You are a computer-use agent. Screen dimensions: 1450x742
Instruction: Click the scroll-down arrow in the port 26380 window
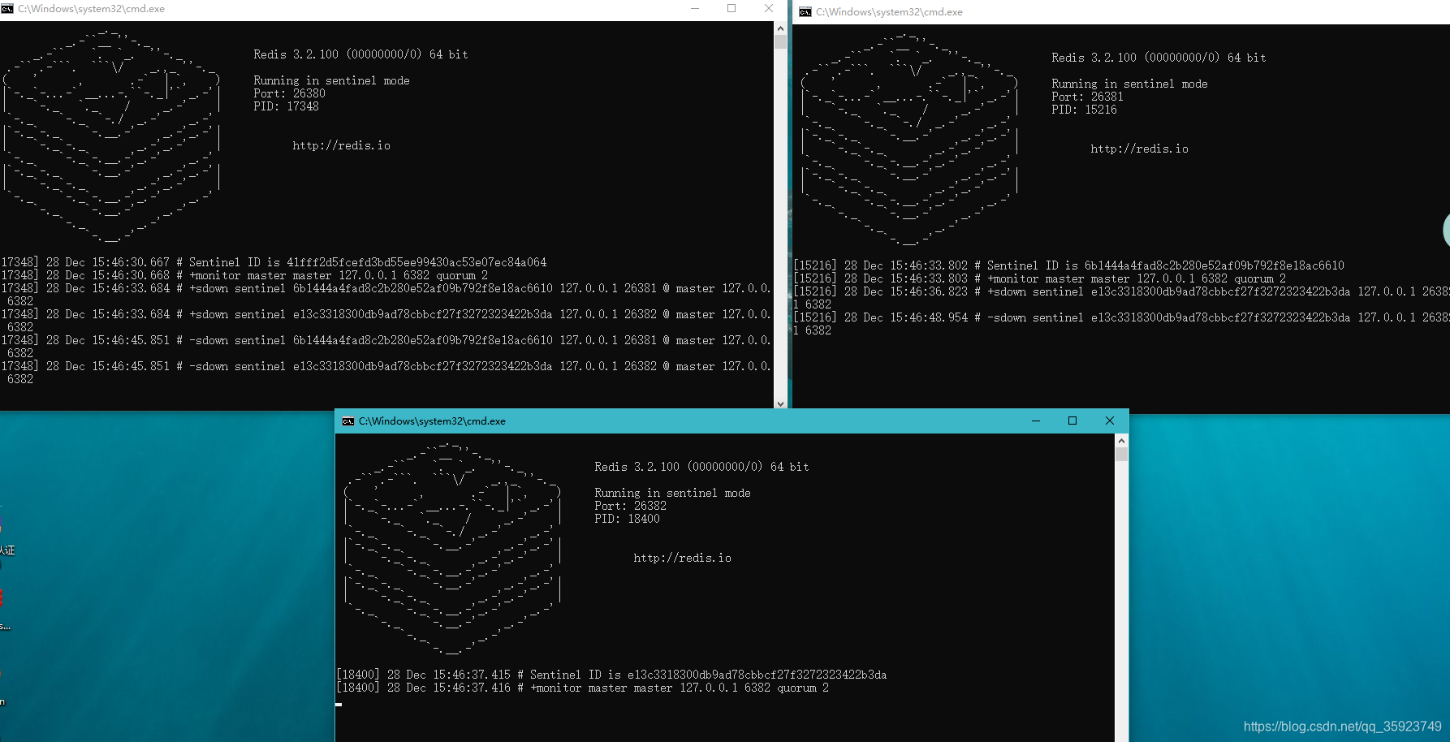pos(780,403)
